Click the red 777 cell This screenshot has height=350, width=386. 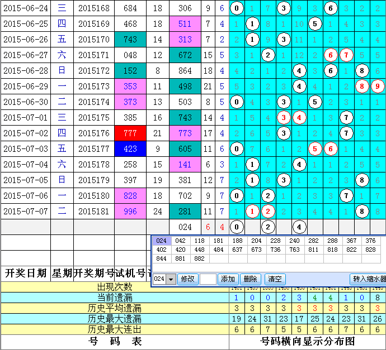click(x=130, y=133)
